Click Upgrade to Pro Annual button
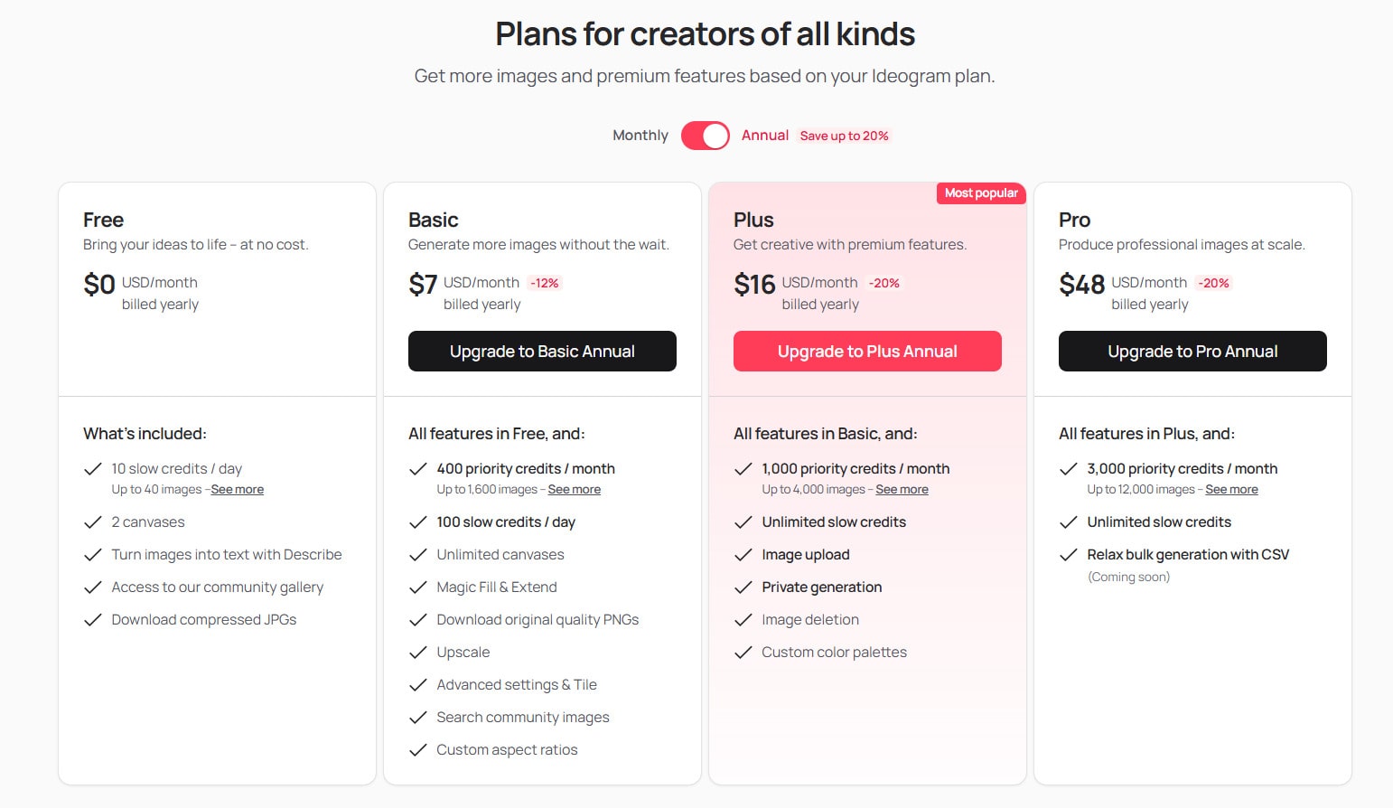Screen dimensions: 1393x808 1192,351
